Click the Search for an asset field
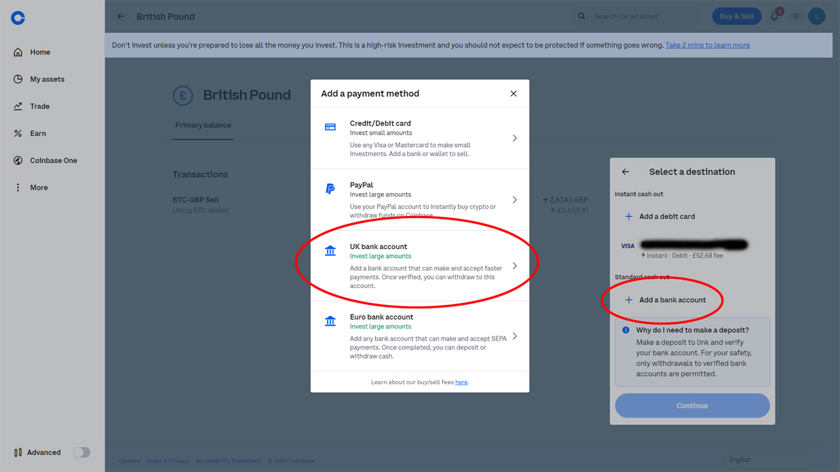Screen dimensions: 840x472 [636, 16]
